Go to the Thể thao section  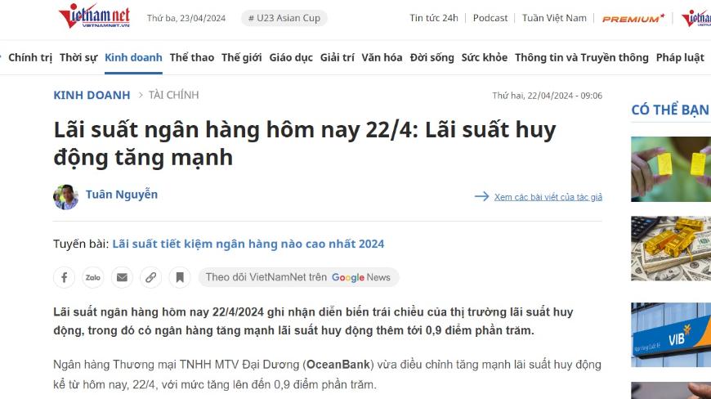pyautogui.click(x=192, y=57)
